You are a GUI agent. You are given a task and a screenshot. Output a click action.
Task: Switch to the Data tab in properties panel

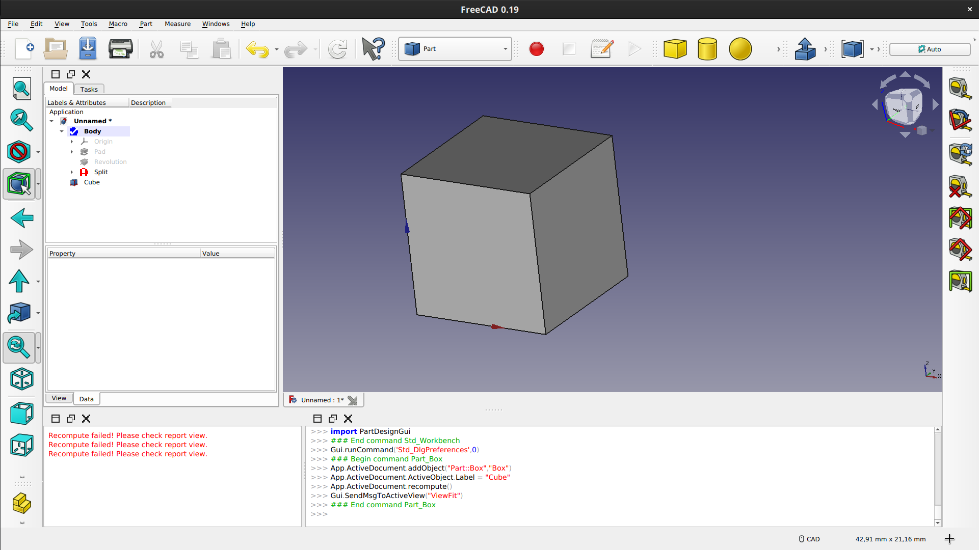[86, 399]
